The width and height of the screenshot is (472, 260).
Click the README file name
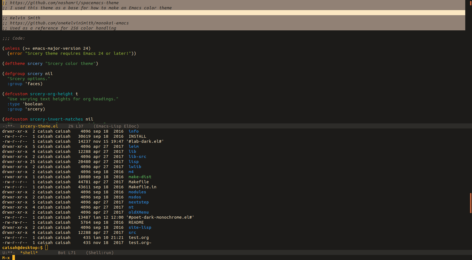pos(136,222)
